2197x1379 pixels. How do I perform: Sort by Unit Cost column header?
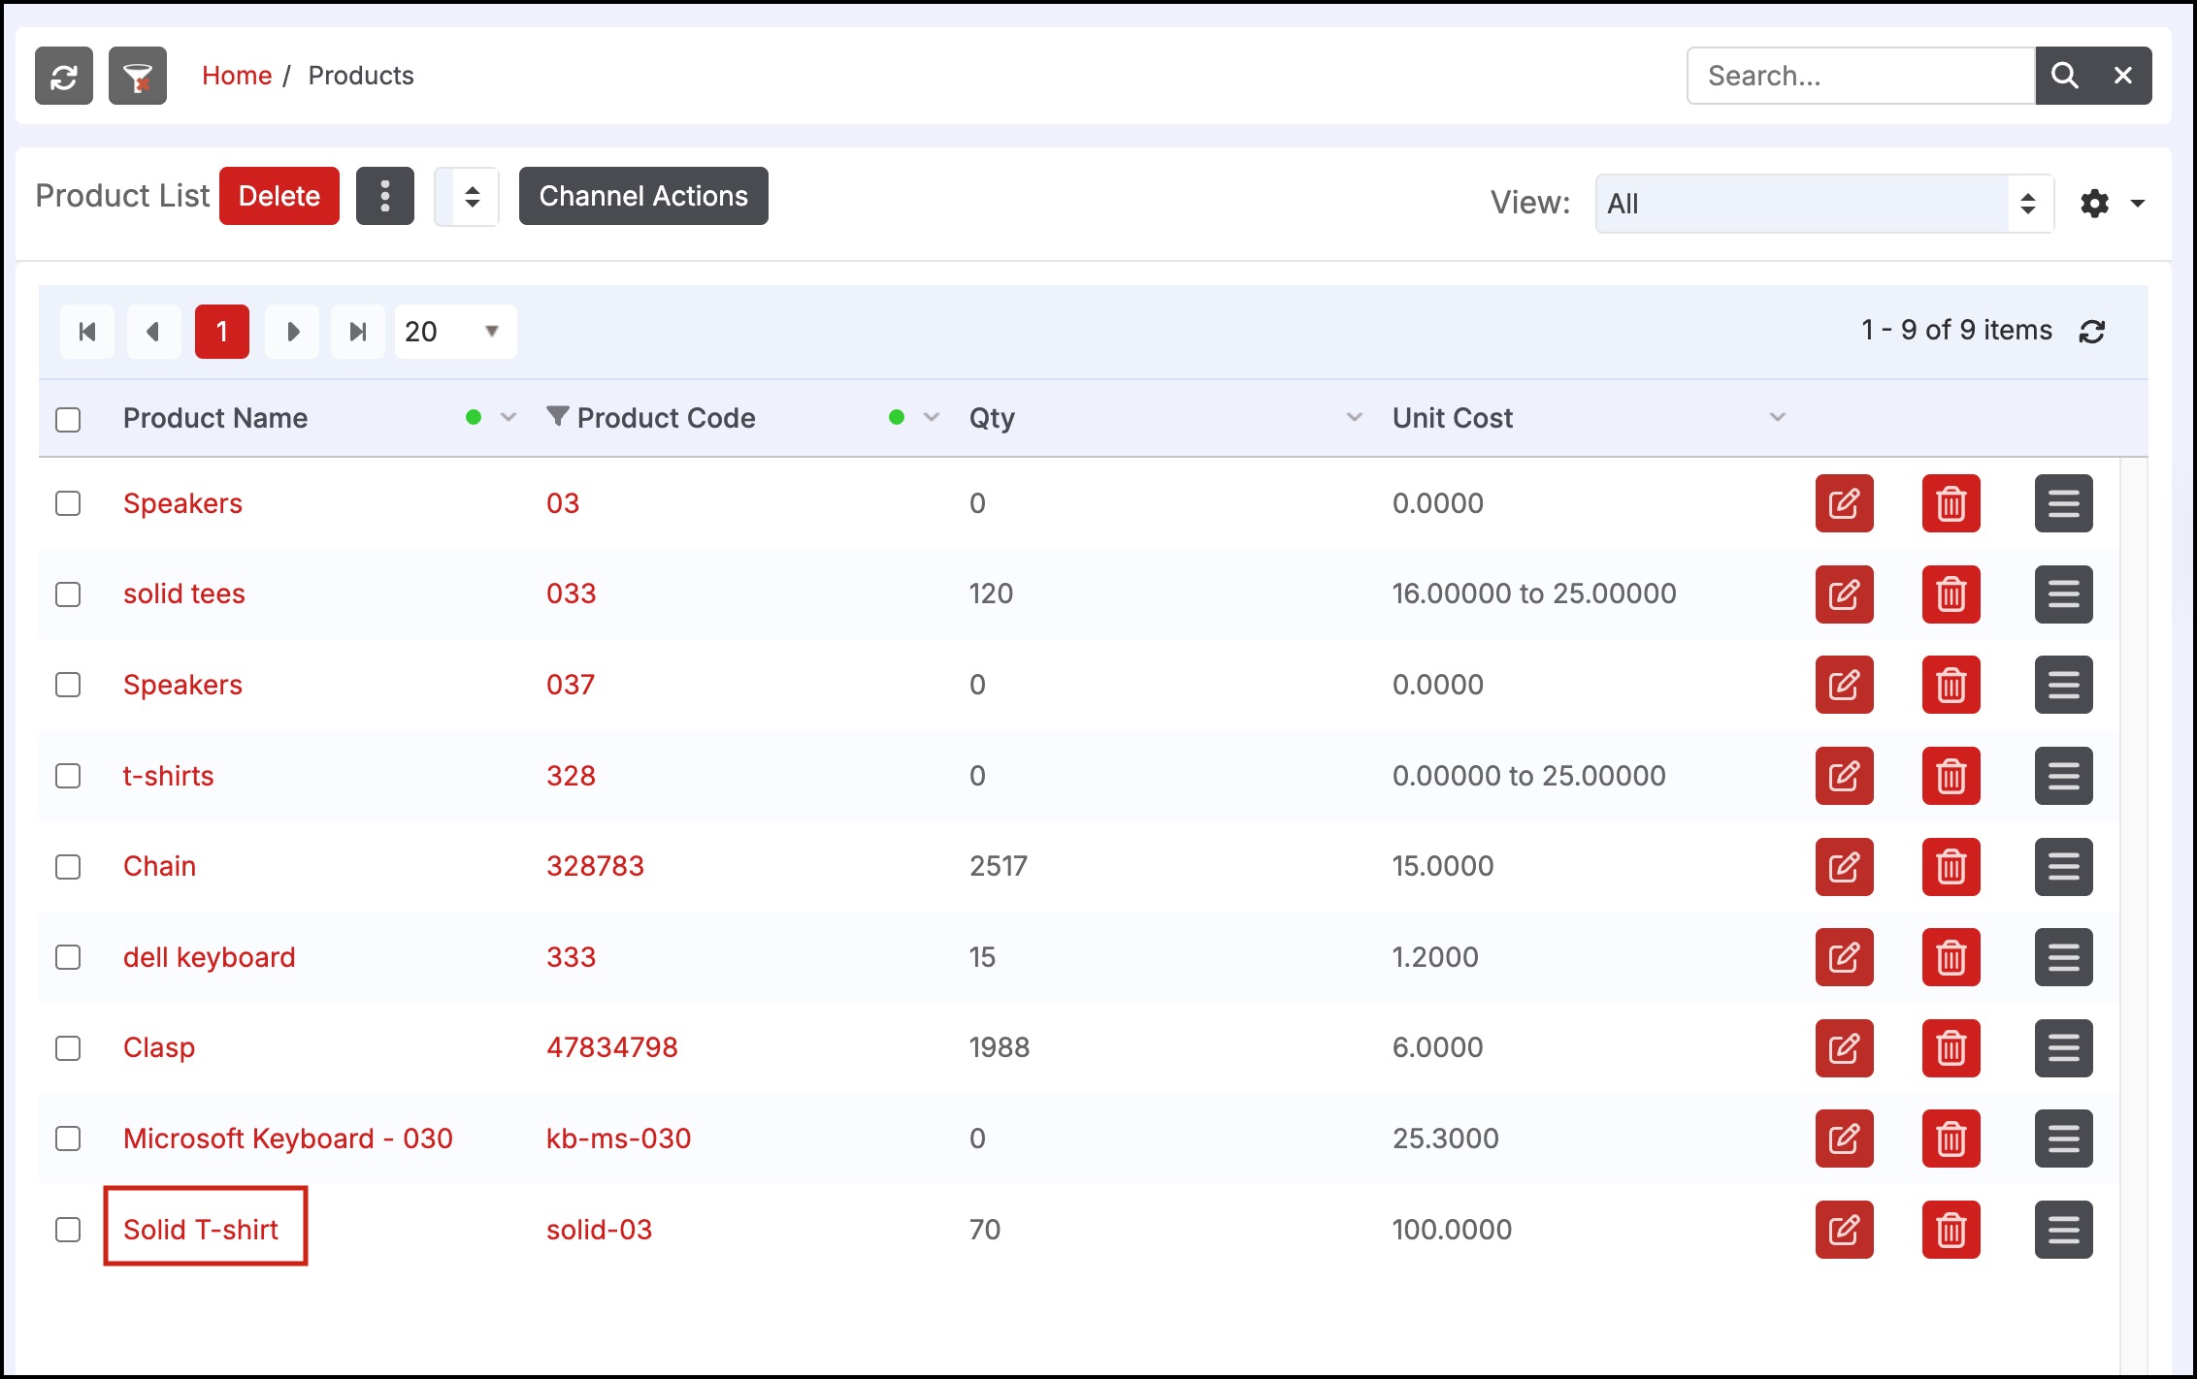[1453, 418]
